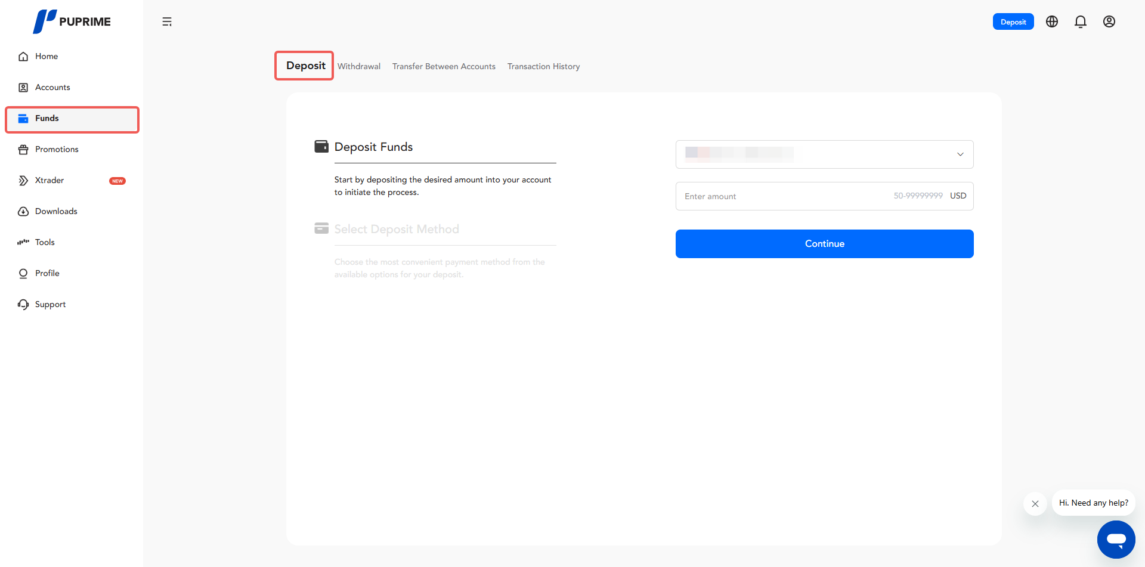Screen dimensions: 1145x567
Task: Open language selector globe icon
Action: pyautogui.click(x=1052, y=22)
